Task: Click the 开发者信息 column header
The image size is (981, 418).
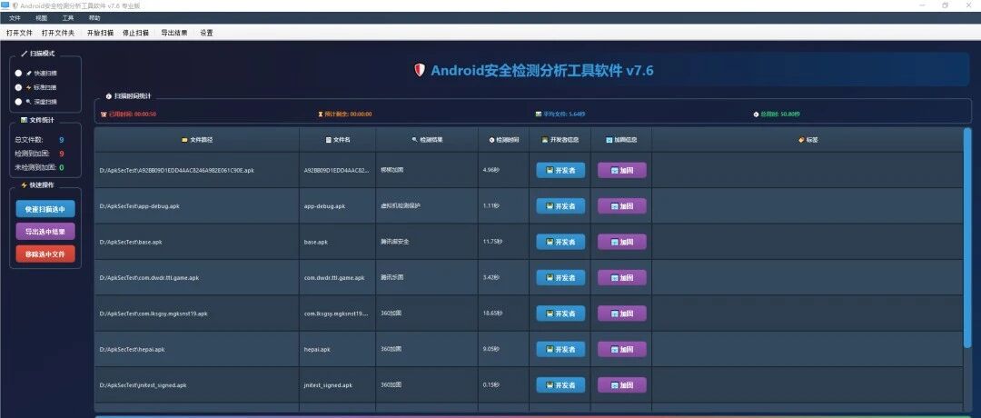Action: pos(560,140)
